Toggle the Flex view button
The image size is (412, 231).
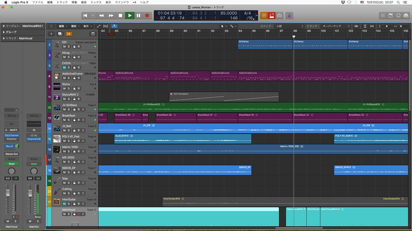pyautogui.click(x=106, y=26)
